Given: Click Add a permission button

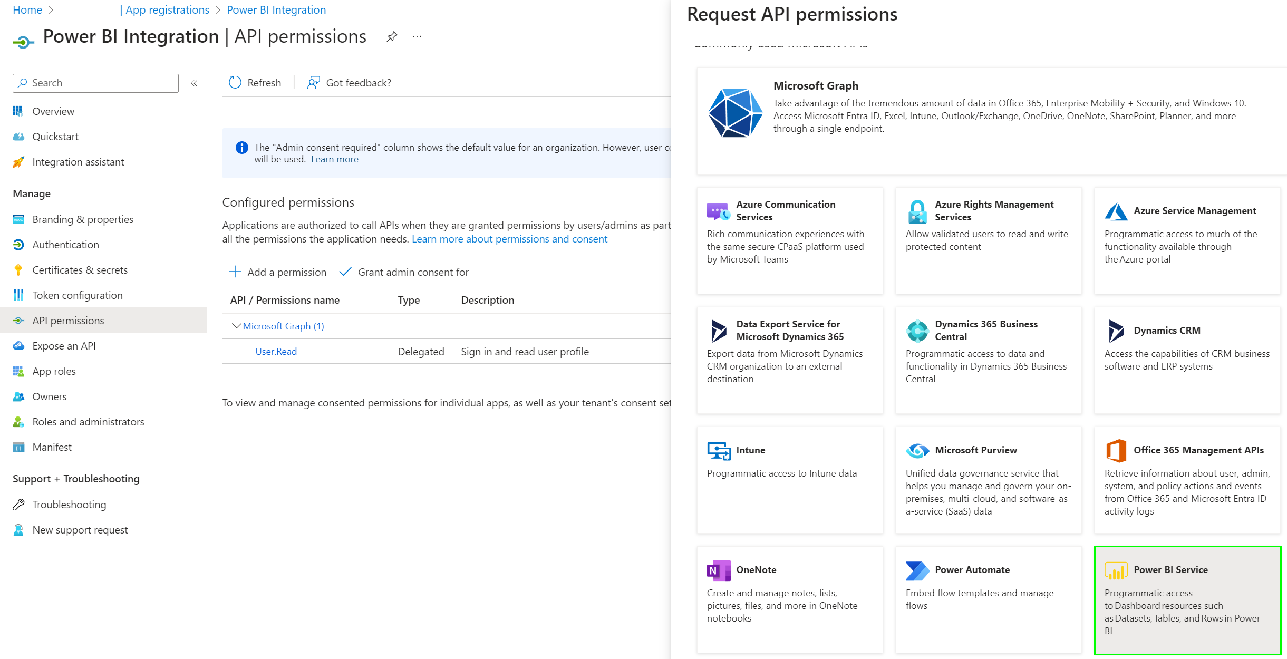Looking at the screenshot, I should click(278, 272).
